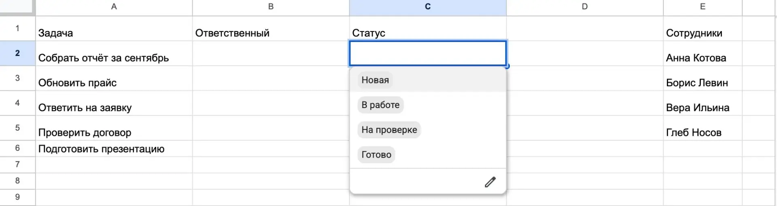Select row 8 header
The height and width of the screenshot is (206, 777).
click(17, 181)
